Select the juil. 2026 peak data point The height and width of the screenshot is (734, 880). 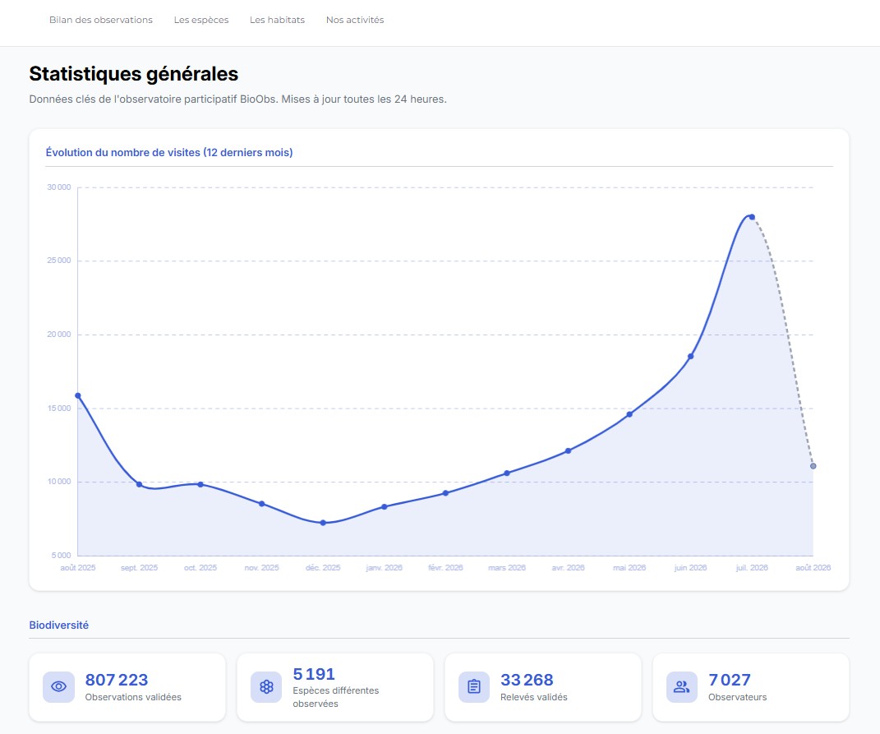point(752,217)
